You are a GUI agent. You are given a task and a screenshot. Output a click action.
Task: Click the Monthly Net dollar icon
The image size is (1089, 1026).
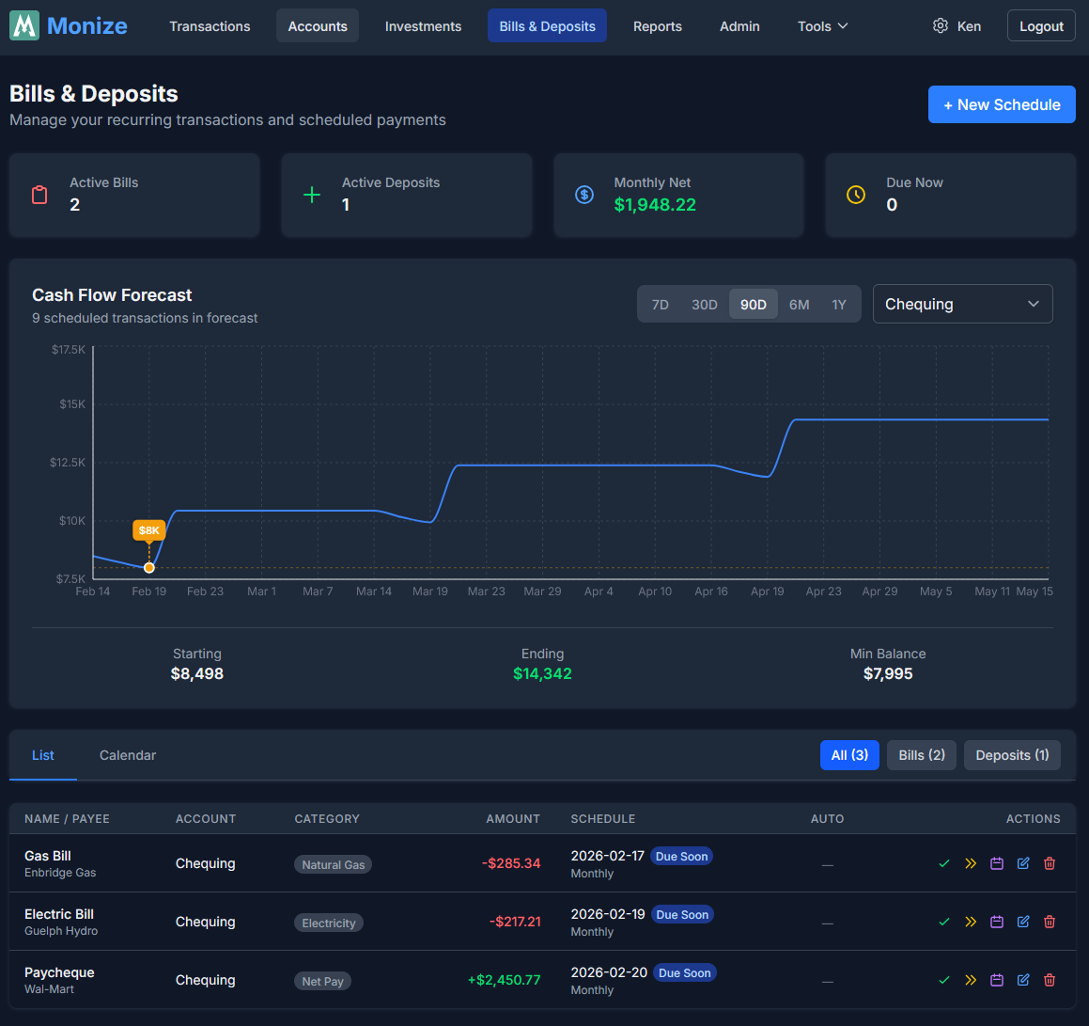pos(584,195)
